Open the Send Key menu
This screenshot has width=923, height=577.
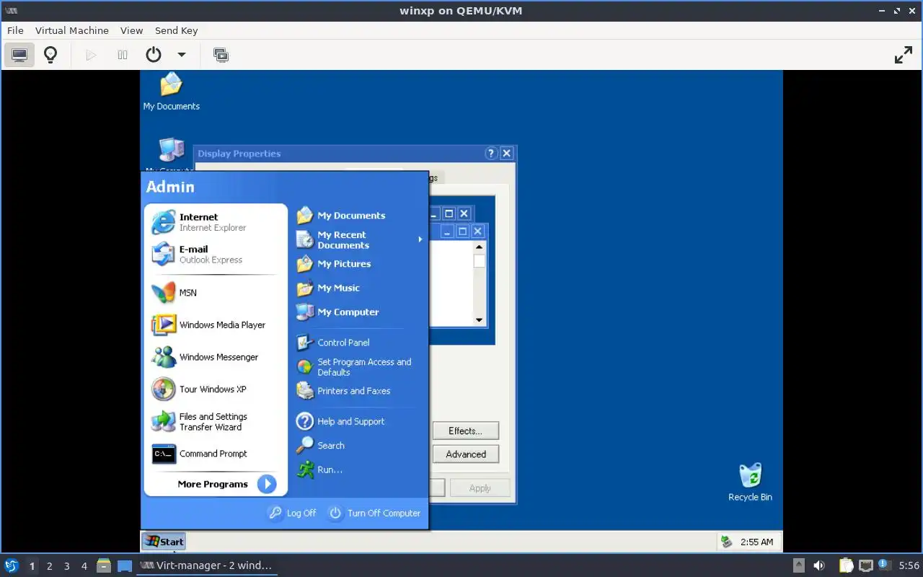coord(176,30)
